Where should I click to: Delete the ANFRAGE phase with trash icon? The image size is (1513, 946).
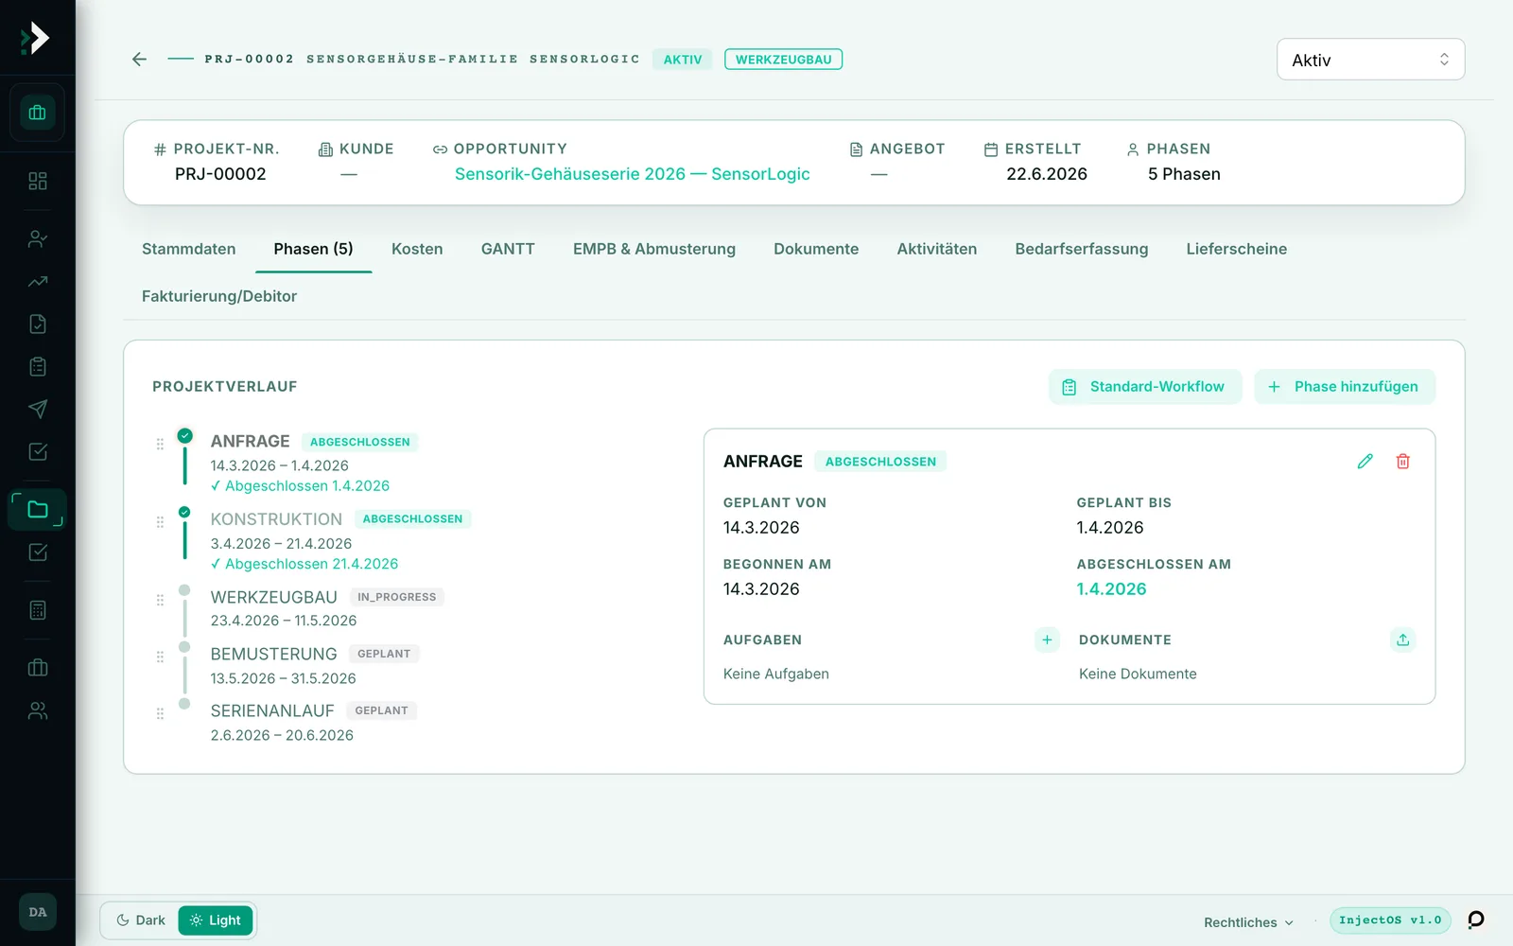(x=1403, y=461)
